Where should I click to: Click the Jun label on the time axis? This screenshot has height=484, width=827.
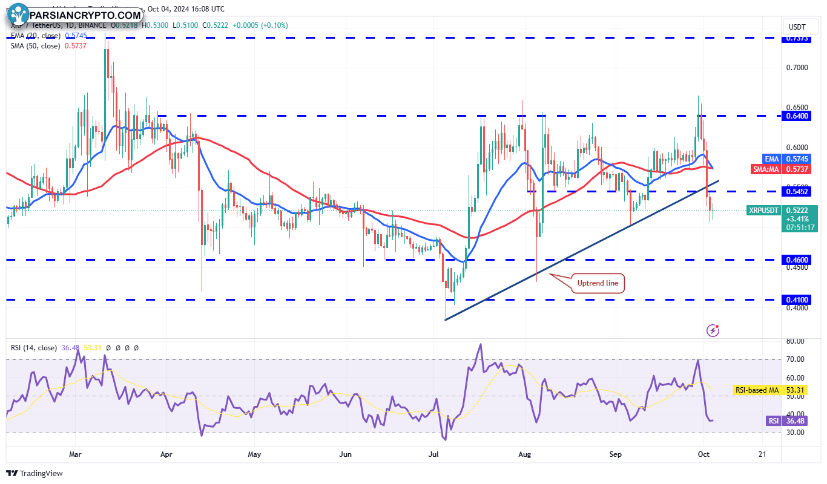click(x=345, y=454)
